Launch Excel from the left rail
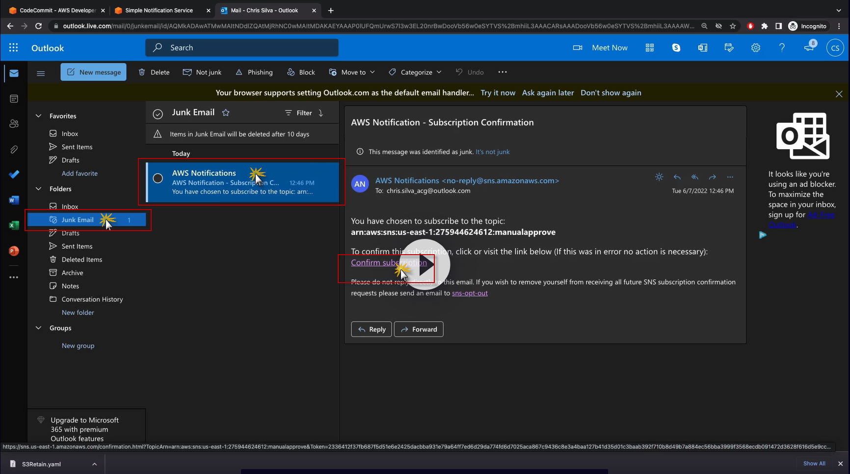 pos(14,225)
